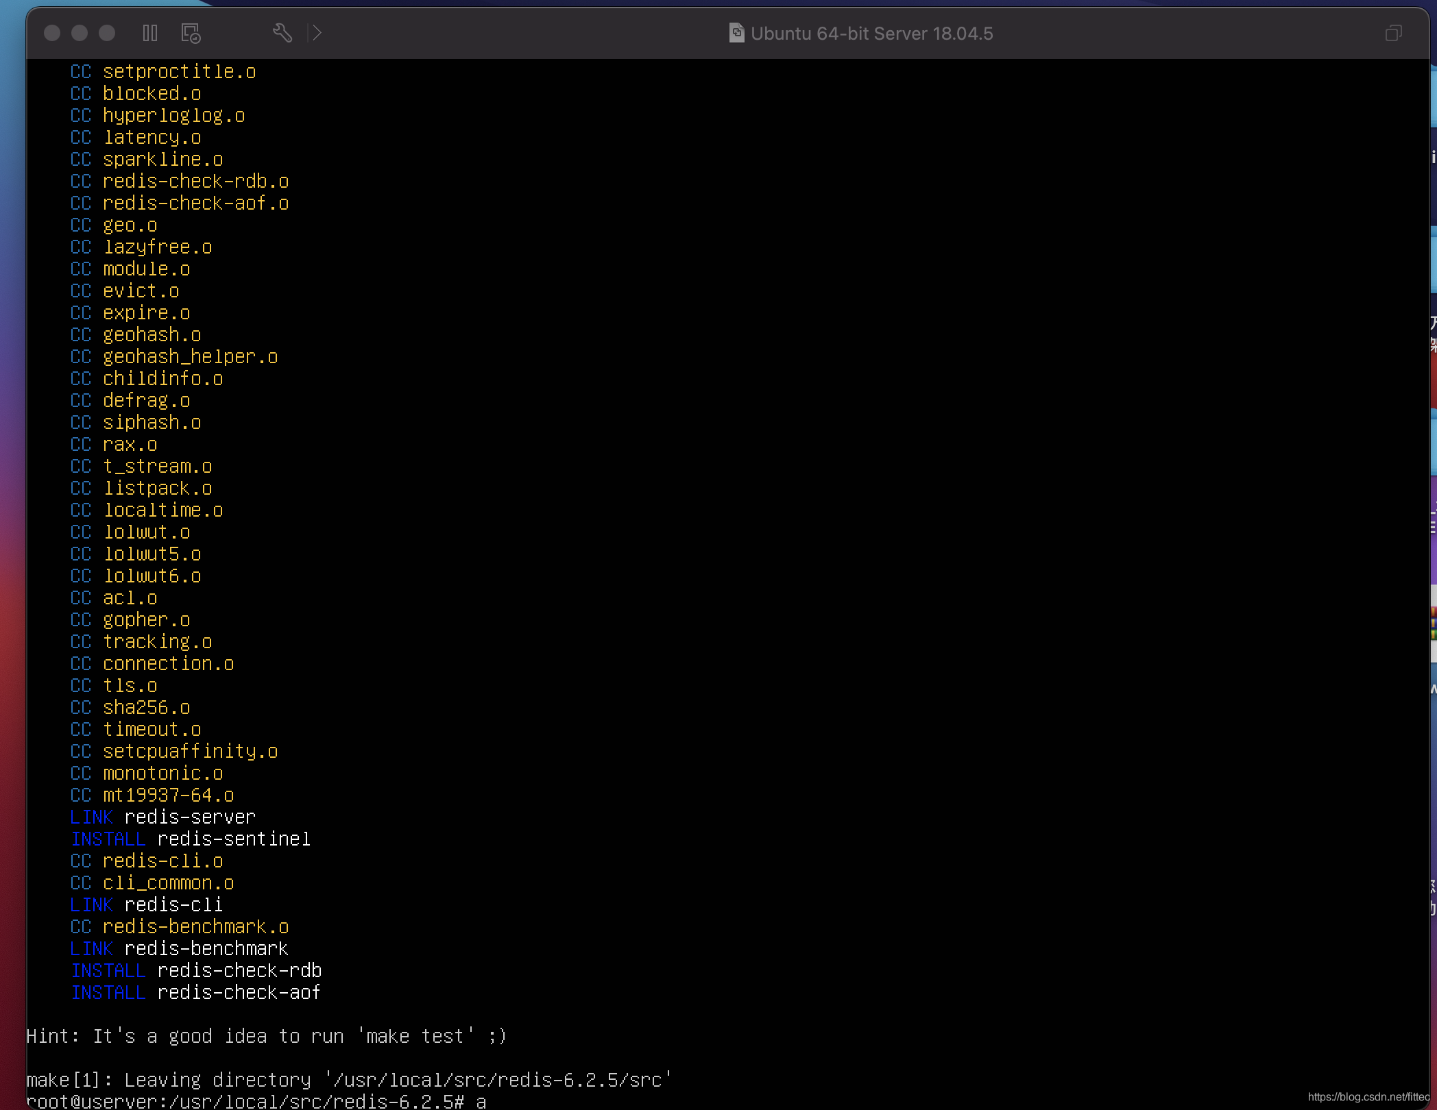Click the 'LINK redis-server' output line
Screen dimensions: 1437x1110
pyautogui.click(x=163, y=817)
